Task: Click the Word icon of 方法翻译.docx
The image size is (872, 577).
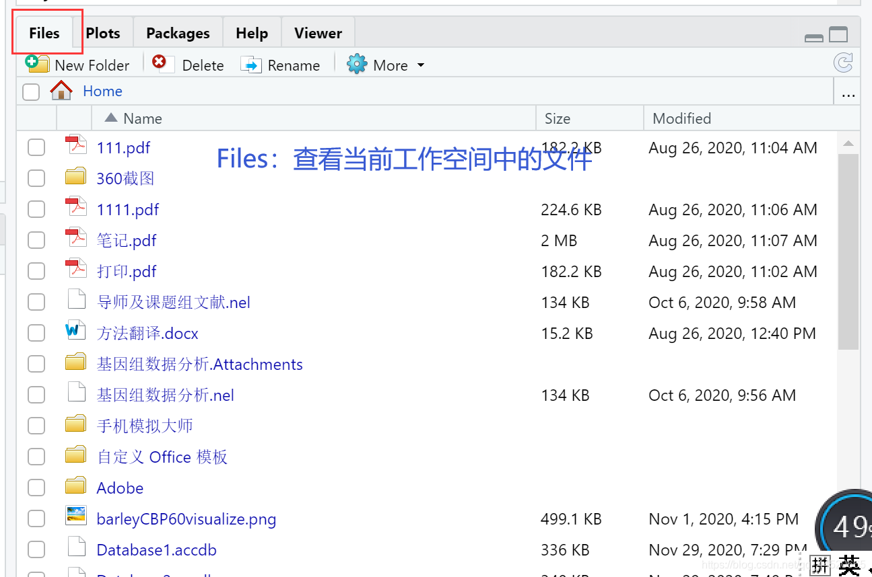Action: [x=75, y=330]
